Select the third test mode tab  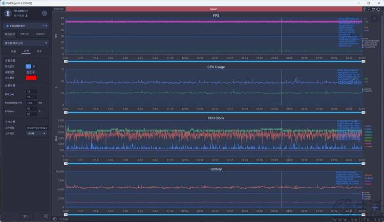tap(40, 34)
